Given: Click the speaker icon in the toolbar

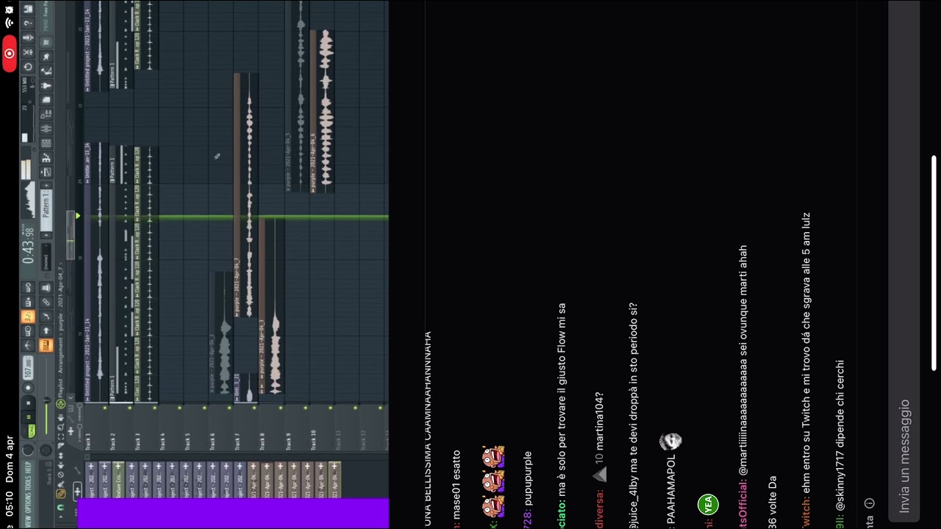Looking at the screenshot, I should coord(46,287).
